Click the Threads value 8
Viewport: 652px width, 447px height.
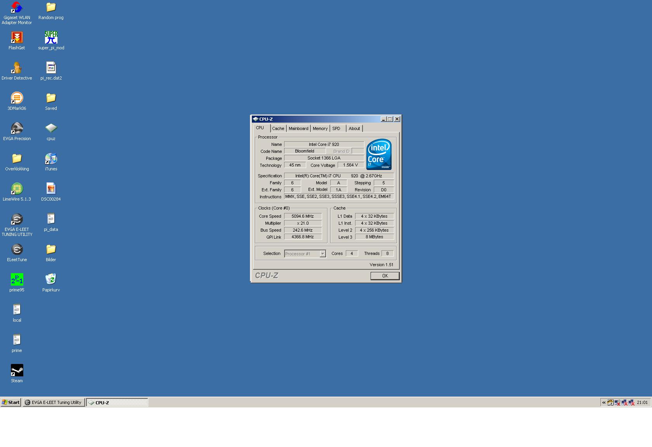[387, 253]
